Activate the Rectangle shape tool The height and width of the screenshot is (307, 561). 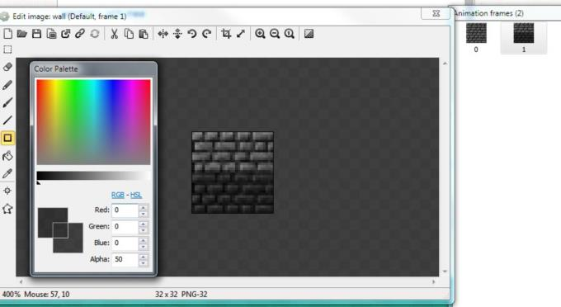tap(7, 138)
